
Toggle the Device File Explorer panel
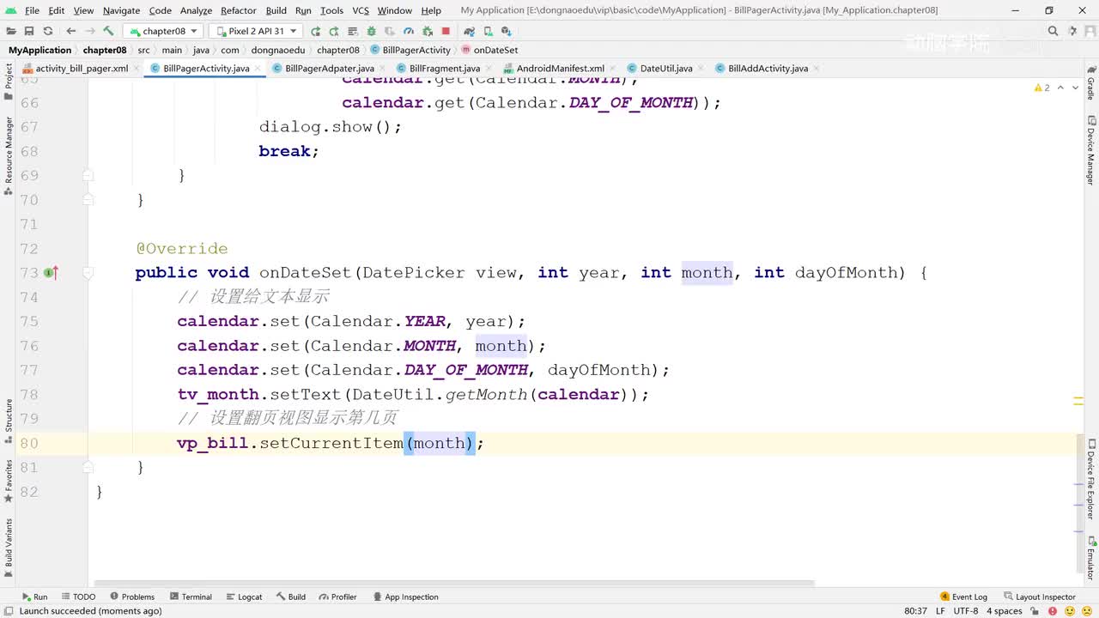1090,479
